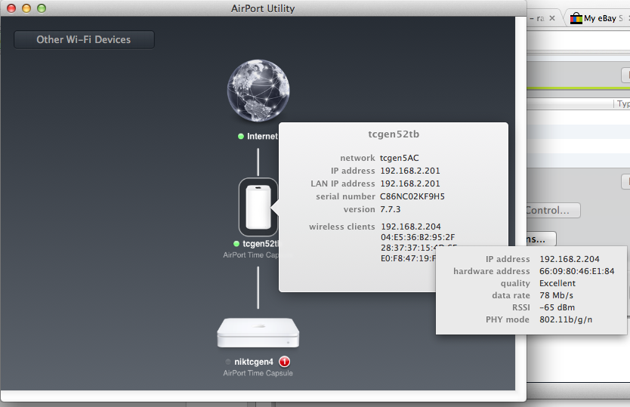This screenshot has width=630, height=407.
Task: Click hardware address 66:09:80:46:E1:84
Action: (576, 271)
